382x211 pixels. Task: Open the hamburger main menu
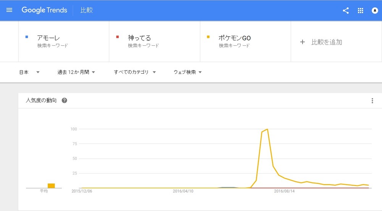pos(9,10)
